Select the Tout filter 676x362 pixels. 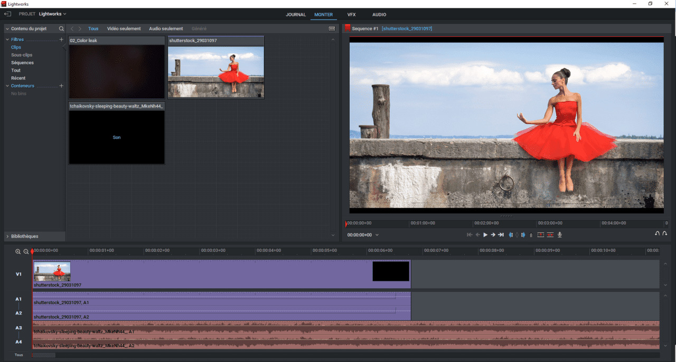pyautogui.click(x=16, y=71)
